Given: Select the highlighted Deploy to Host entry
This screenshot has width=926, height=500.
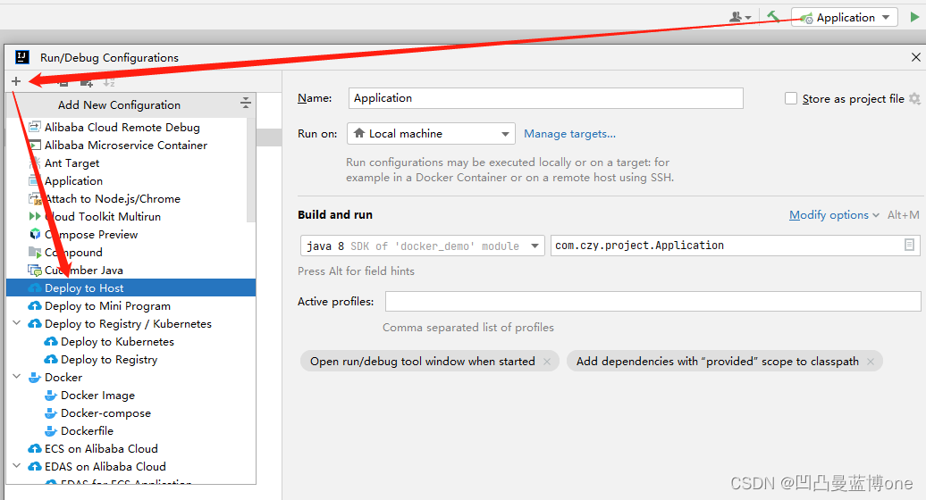Looking at the screenshot, I should click(x=131, y=287).
